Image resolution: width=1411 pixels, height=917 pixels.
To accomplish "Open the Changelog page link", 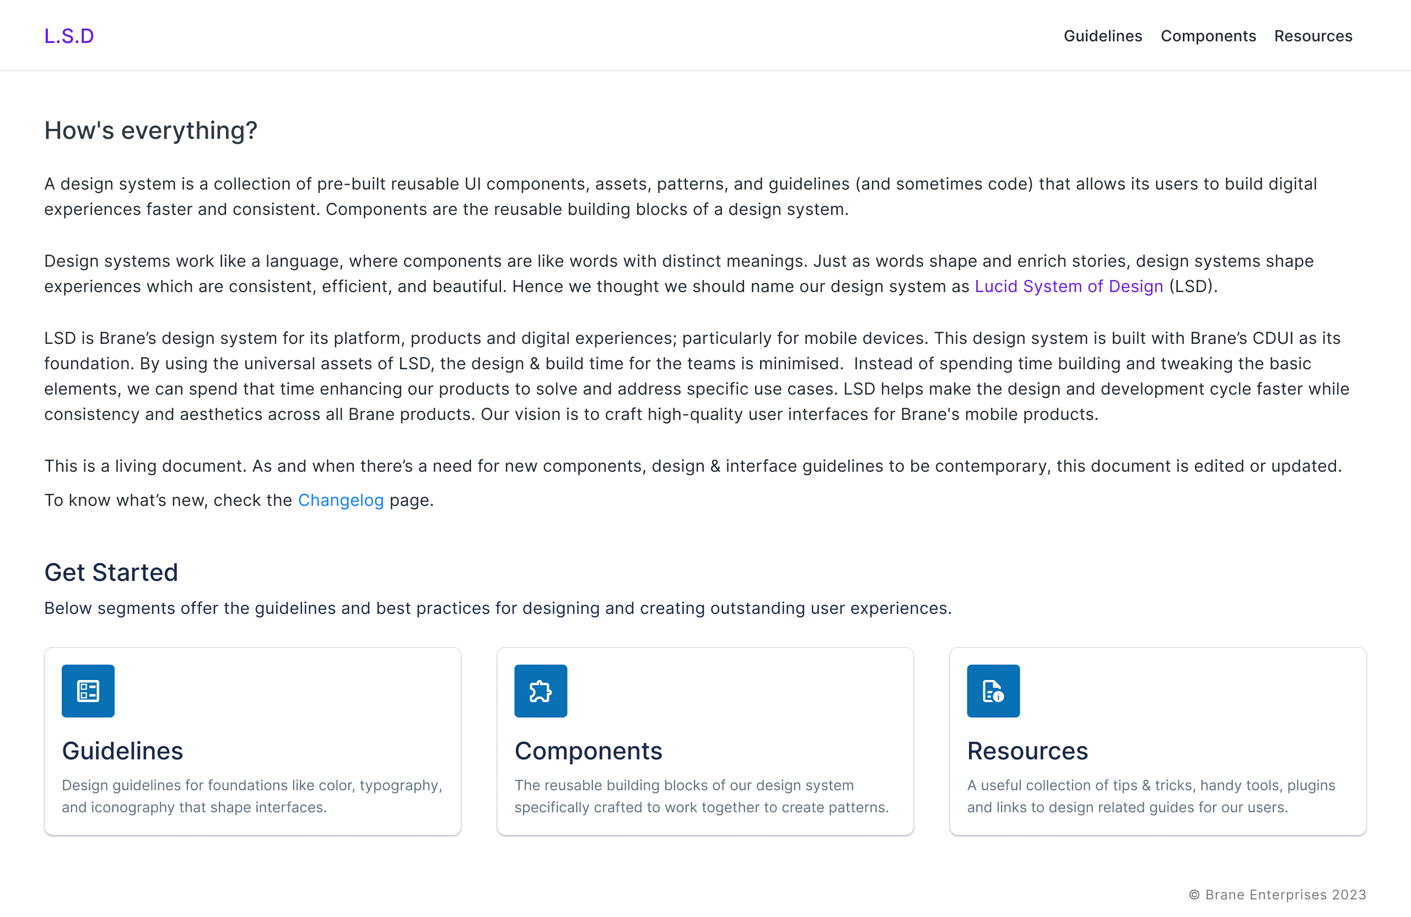I will pos(340,500).
